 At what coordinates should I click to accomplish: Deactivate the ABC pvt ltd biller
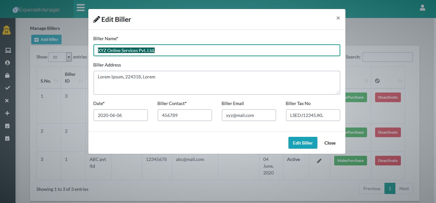tap(388, 160)
